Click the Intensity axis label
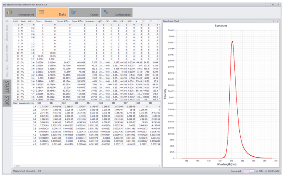 tap(165, 94)
